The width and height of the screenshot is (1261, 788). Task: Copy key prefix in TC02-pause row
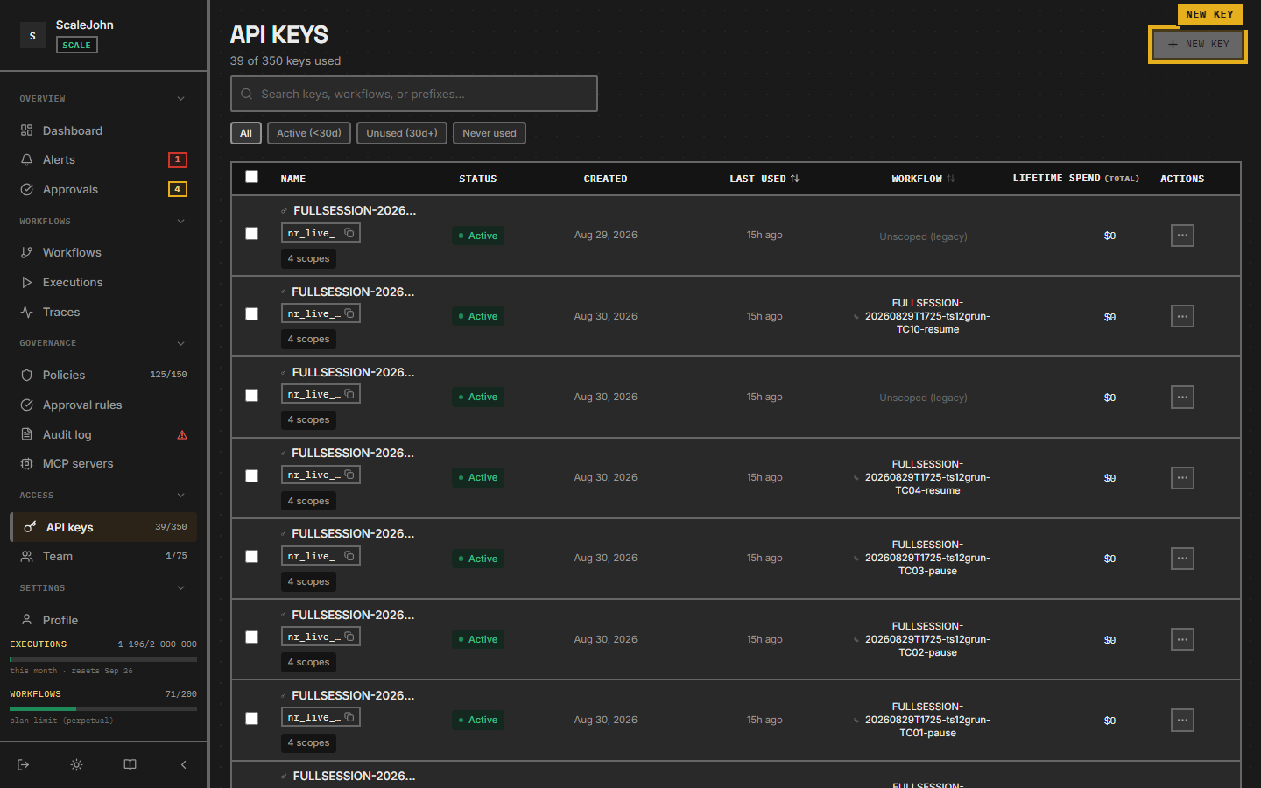click(x=349, y=637)
